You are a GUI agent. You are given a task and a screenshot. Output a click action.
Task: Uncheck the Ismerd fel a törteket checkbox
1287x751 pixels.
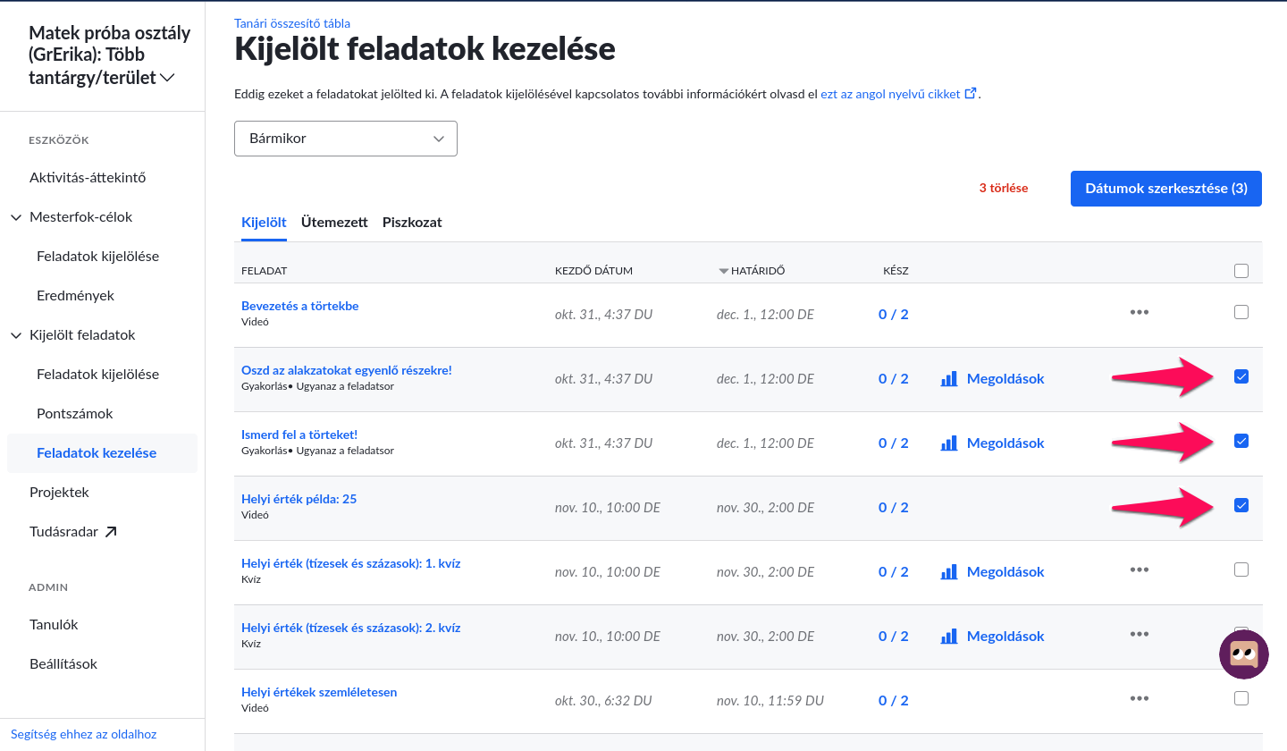(1241, 441)
